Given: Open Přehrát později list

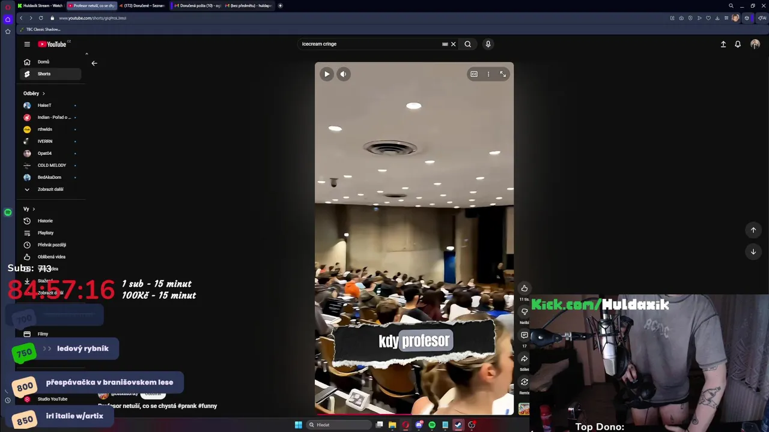Looking at the screenshot, I should click(50, 245).
